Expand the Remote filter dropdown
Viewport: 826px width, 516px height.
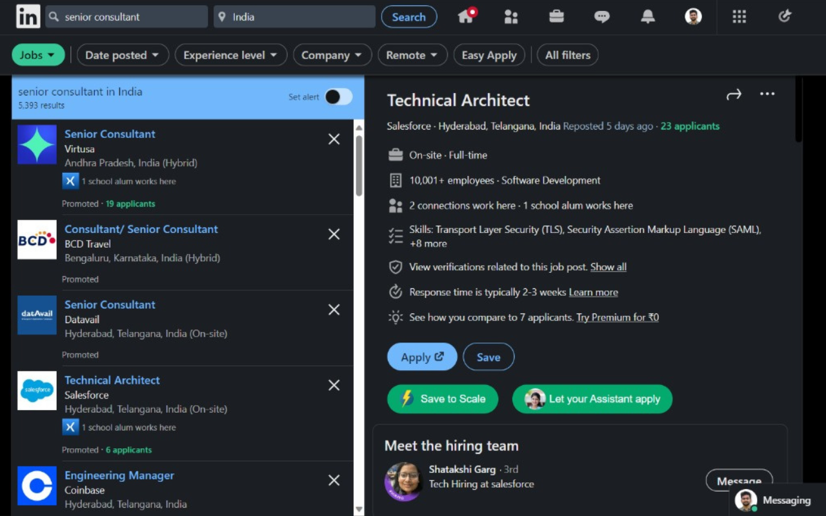point(412,55)
